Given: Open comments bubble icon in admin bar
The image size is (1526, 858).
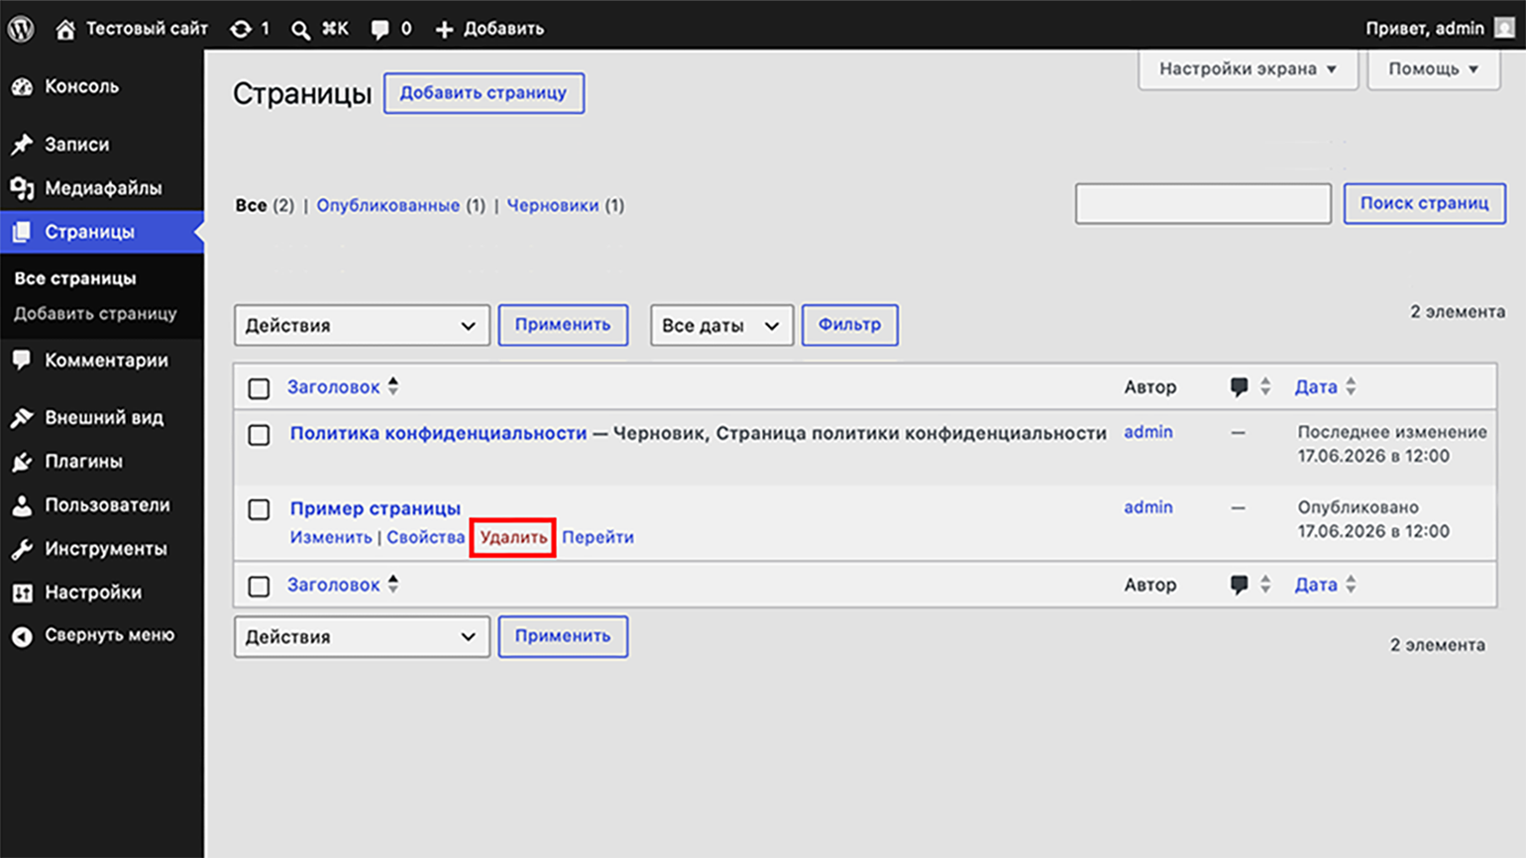Looking at the screenshot, I should pyautogui.click(x=380, y=30).
